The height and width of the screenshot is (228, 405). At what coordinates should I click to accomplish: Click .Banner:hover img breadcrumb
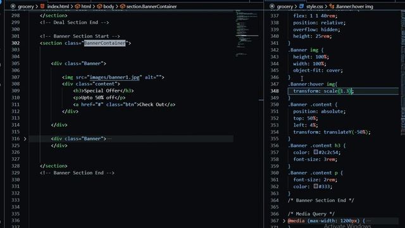tap(354, 6)
